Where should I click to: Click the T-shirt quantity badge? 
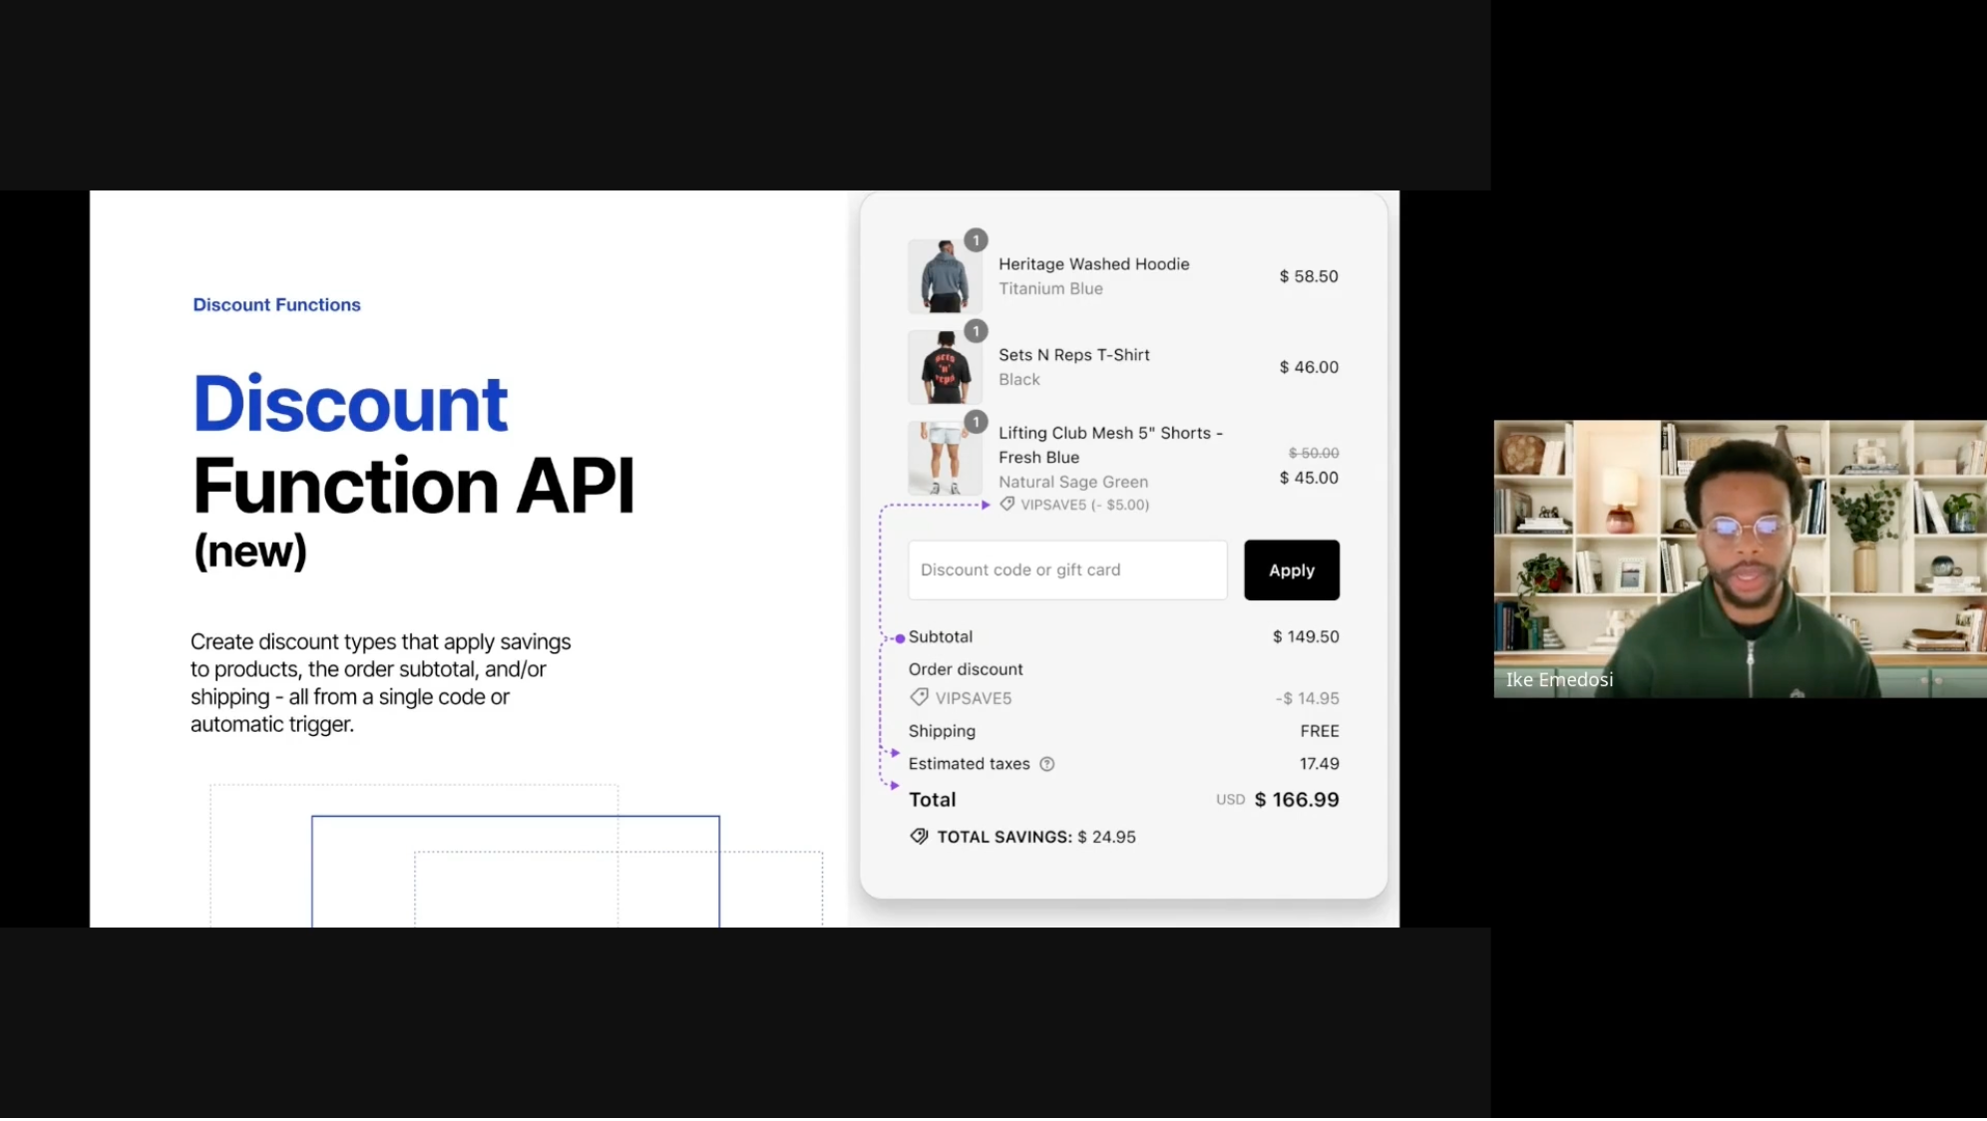pyautogui.click(x=976, y=331)
